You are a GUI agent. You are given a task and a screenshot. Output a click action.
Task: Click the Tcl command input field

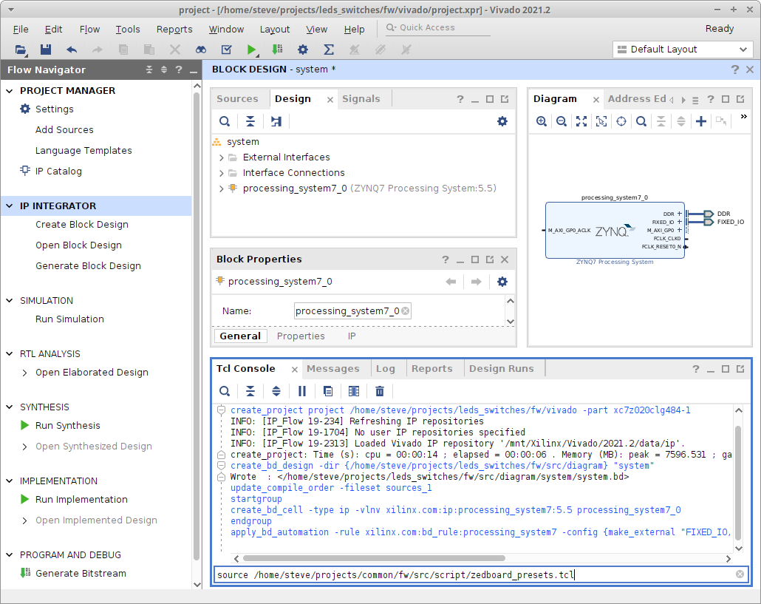click(x=473, y=574)
